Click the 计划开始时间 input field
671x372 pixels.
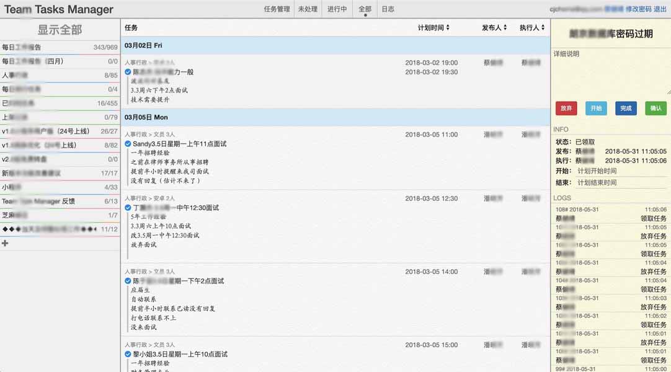620,171
